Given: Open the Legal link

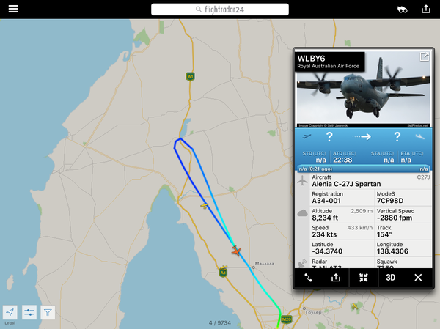Looking at the screenshot, I should point(10,323).
